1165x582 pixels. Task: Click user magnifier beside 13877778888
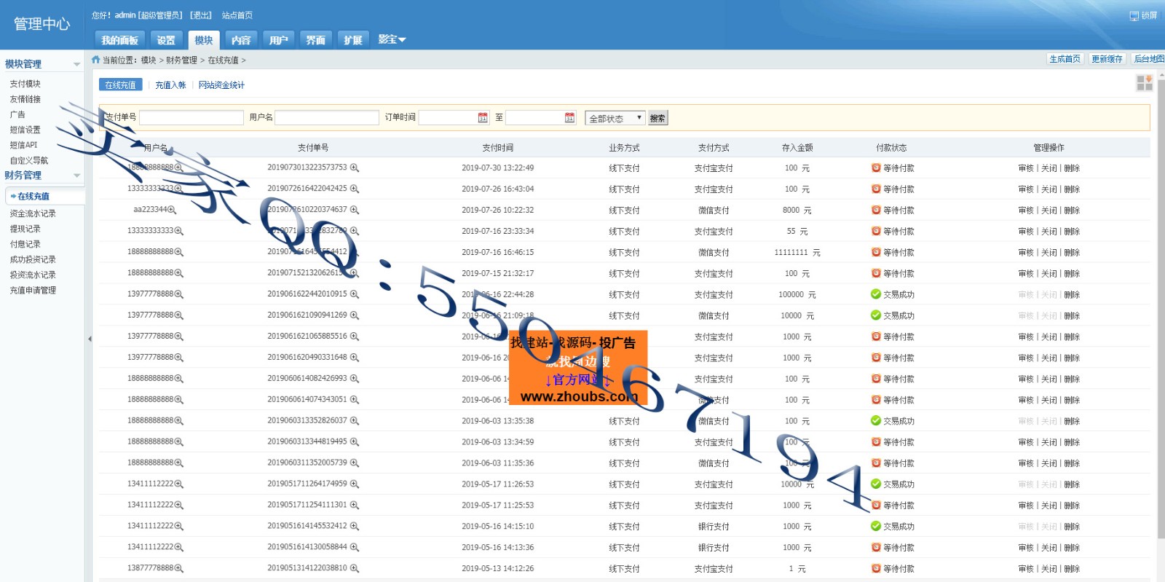[x=179, y=568]
